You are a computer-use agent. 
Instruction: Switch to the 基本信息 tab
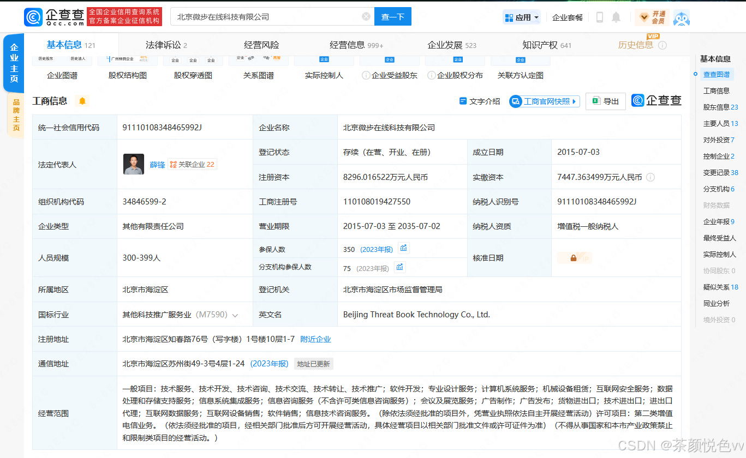point(71,45)
